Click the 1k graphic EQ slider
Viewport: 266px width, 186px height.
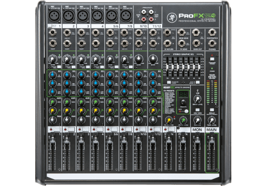tap(183, 67)
